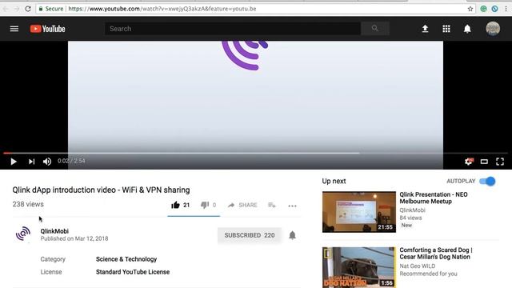Click the green browser extension icon

(483, 9)
